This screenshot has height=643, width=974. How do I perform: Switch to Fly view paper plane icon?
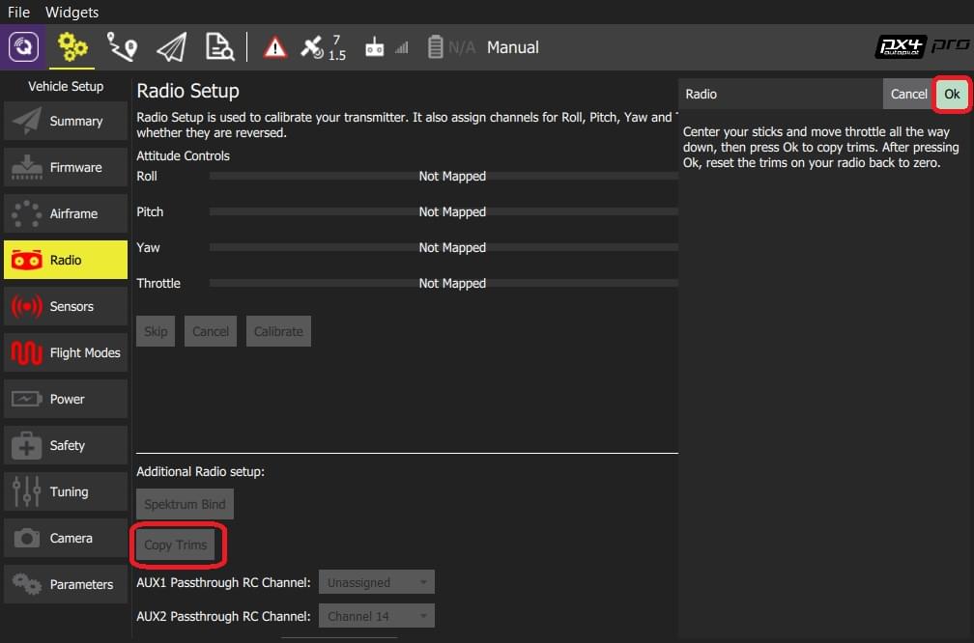171,47
